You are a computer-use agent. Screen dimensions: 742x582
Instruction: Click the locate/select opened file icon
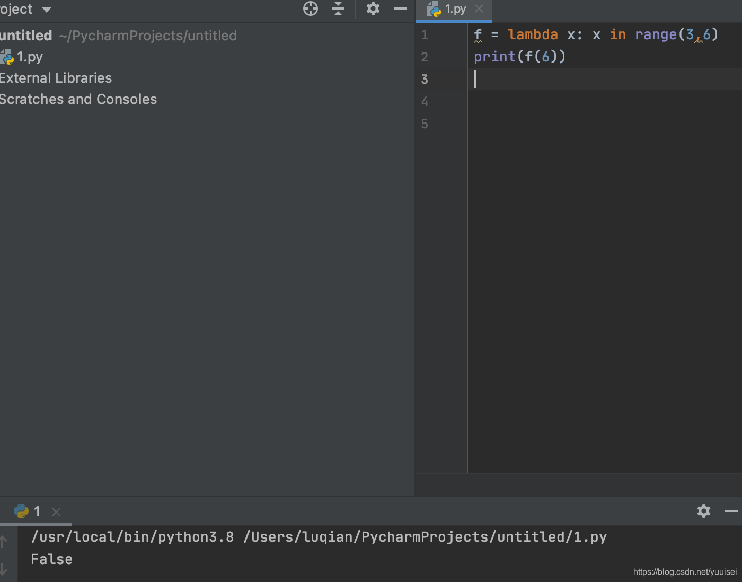311,8
